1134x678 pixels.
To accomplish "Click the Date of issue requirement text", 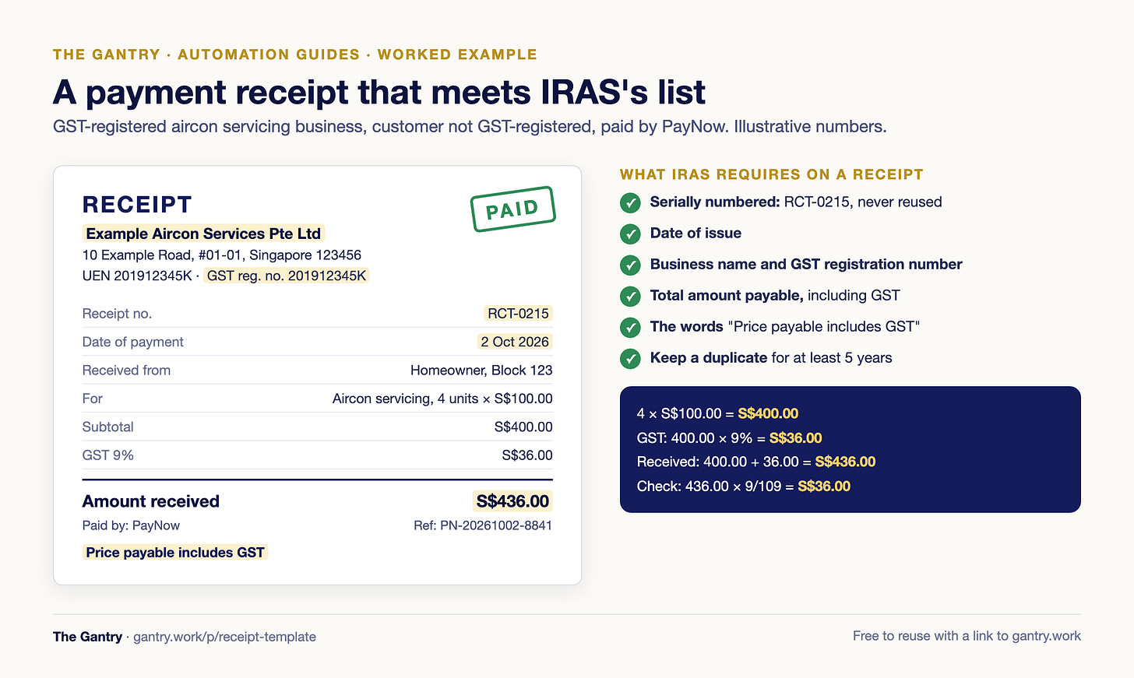I will 696,234.
